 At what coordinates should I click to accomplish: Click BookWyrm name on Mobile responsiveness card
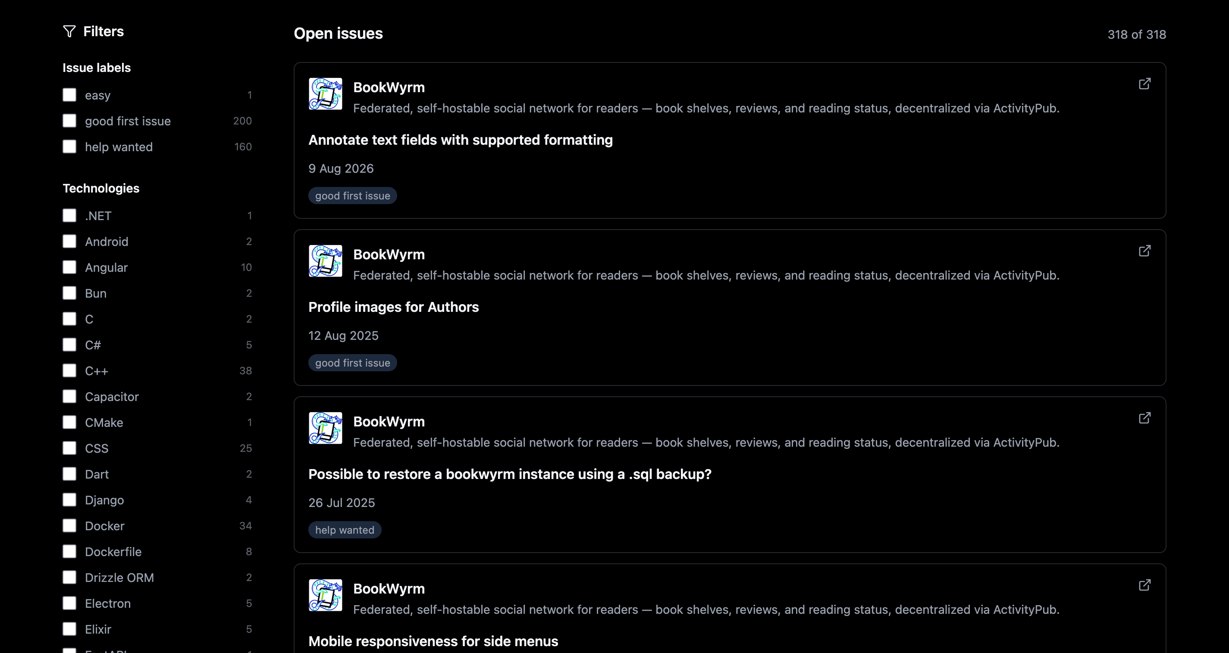[389, 589]
